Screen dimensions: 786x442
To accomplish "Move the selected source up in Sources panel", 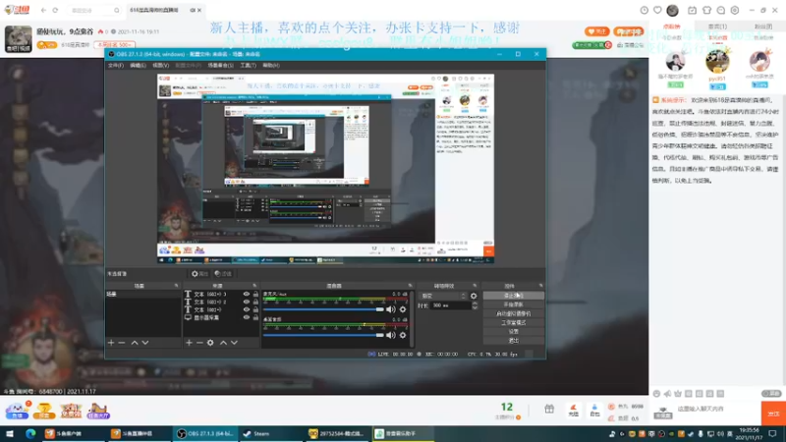I will (224, 343).
